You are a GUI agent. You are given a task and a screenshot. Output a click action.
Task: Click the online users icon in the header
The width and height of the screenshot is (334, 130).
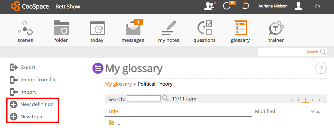209,6
